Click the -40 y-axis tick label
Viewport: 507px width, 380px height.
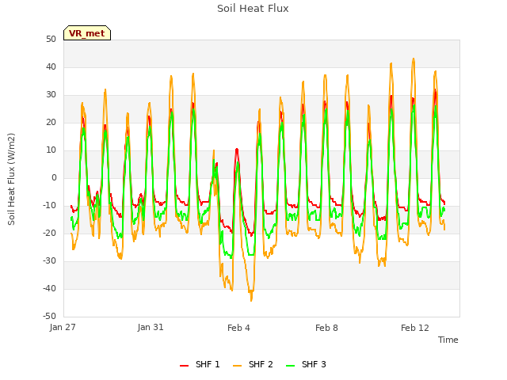tap(50, 288)
